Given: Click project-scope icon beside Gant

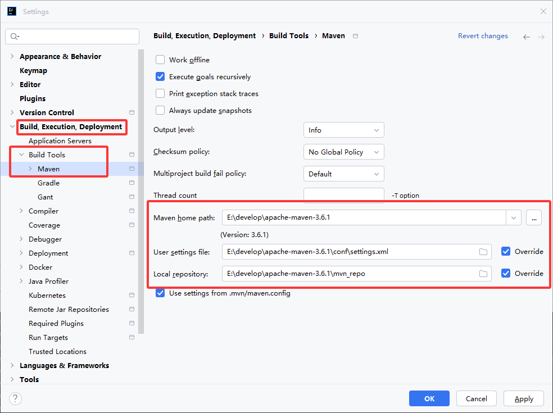Looking at the screenshot, I should [x=132, y=197].
